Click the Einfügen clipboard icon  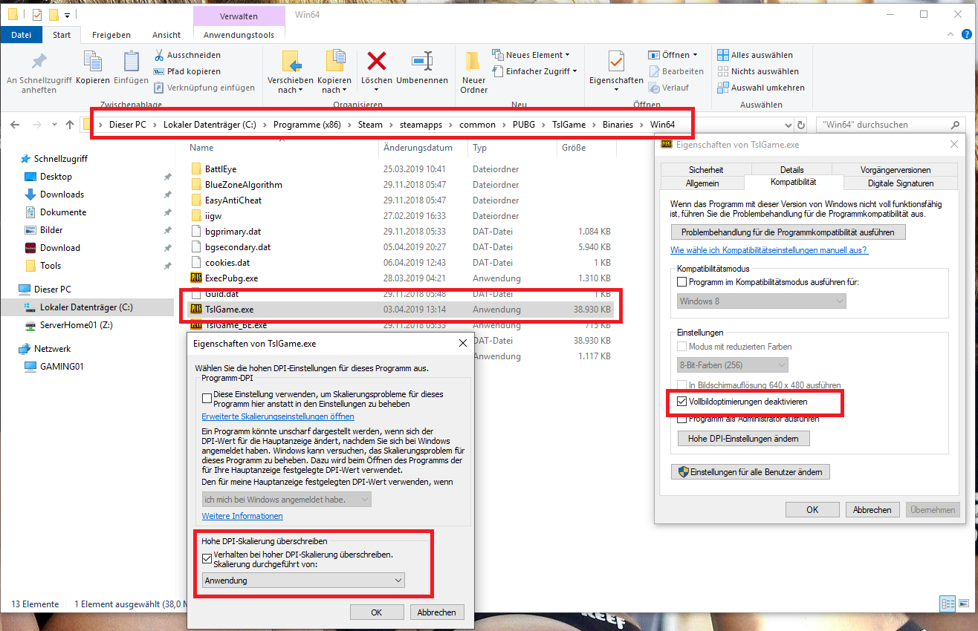click(132, 68)
